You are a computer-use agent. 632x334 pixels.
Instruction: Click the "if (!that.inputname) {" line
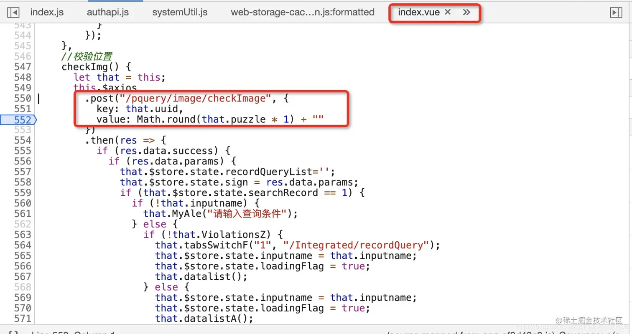[x=196, y=203]
